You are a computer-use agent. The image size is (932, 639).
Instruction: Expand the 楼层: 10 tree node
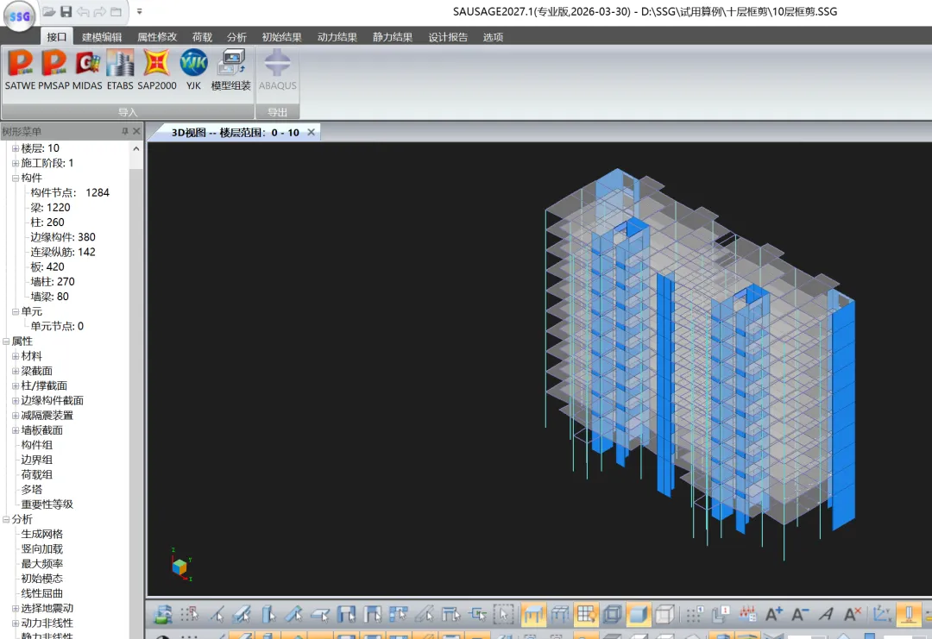[x=15, y=148]
